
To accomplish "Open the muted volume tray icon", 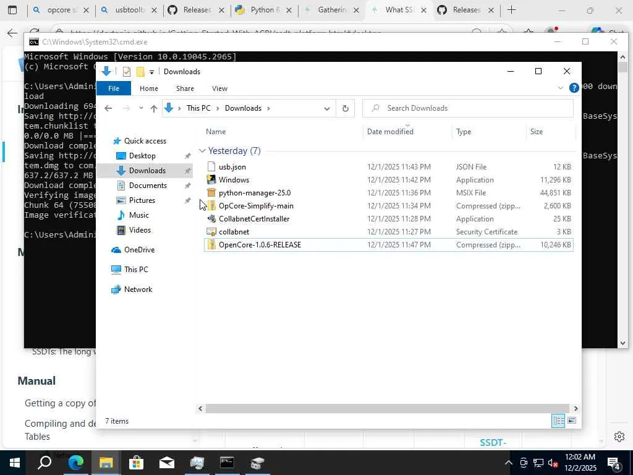I will (x=553, y=463).
